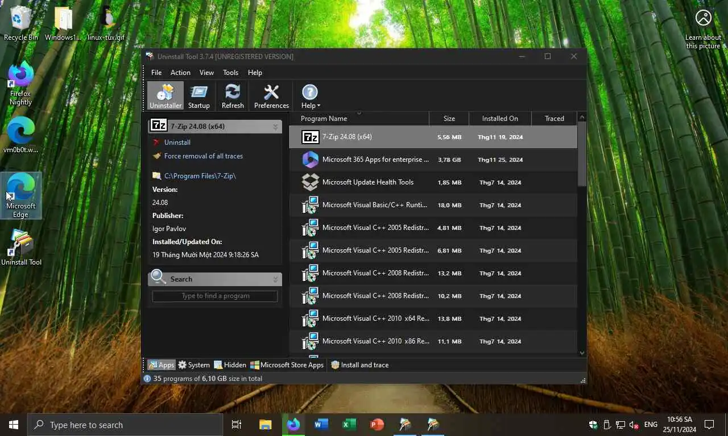Open Task View on the taskbar

237,425
